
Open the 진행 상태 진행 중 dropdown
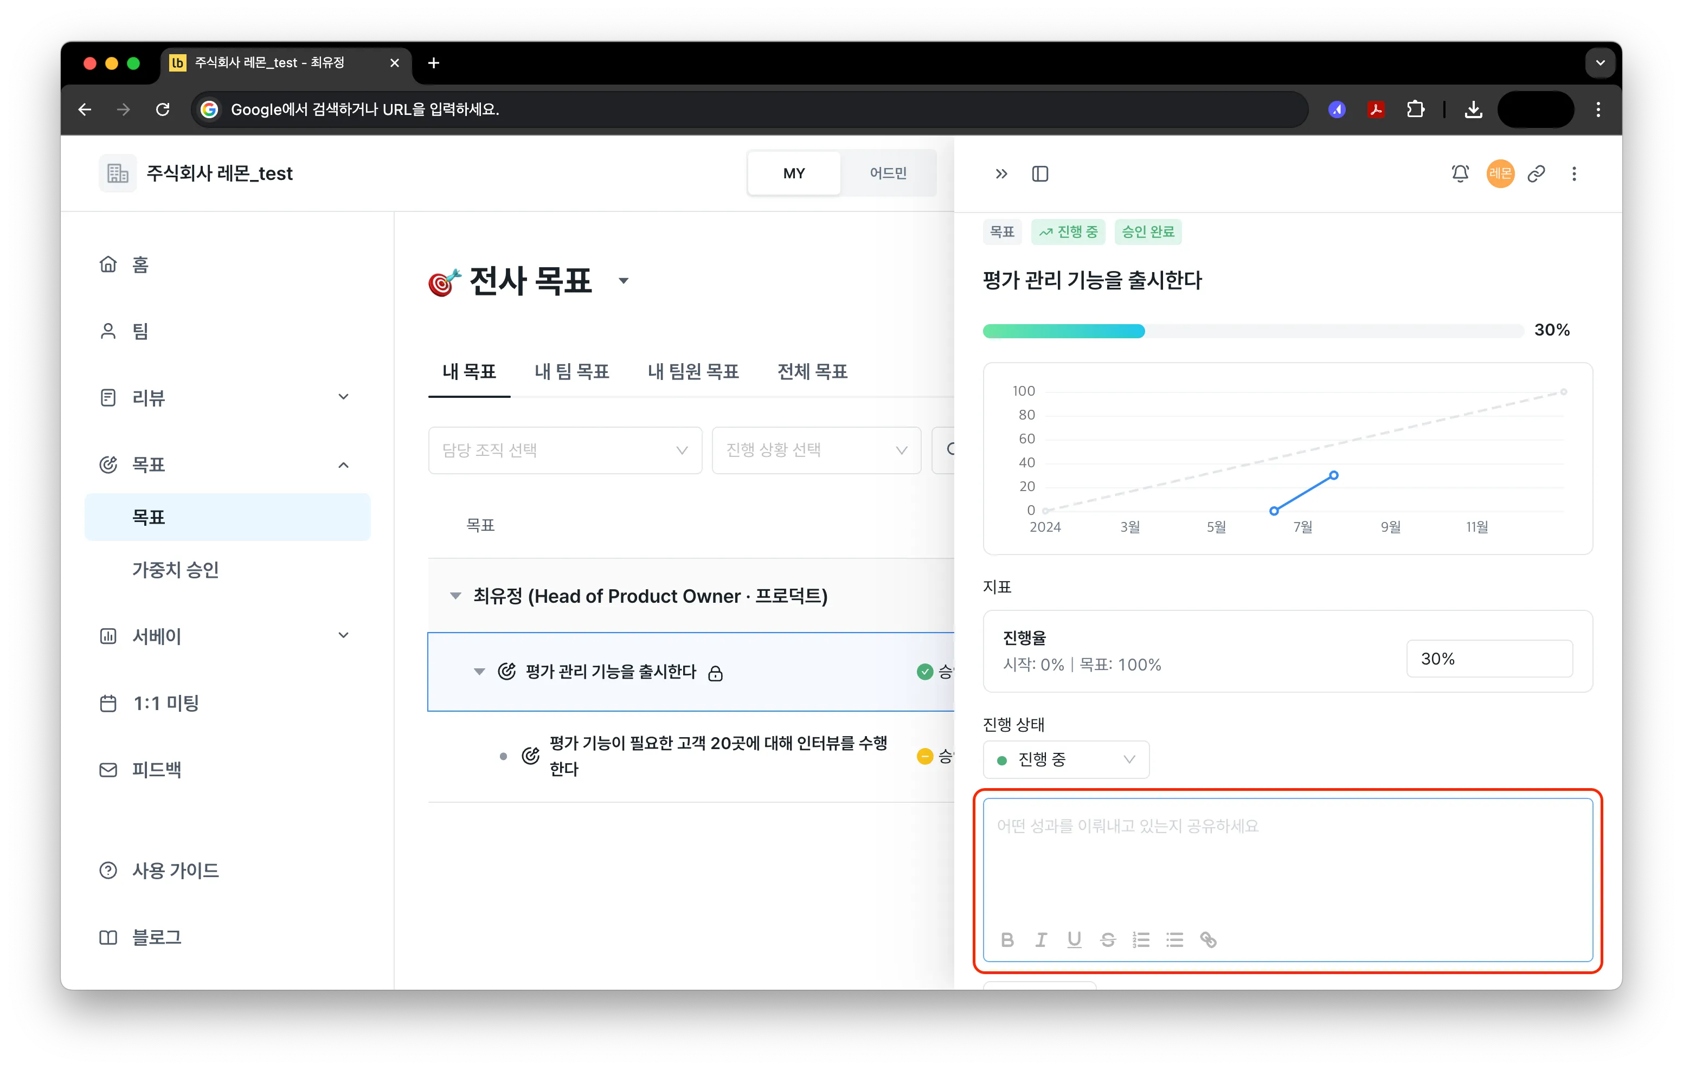point(1066,759)
